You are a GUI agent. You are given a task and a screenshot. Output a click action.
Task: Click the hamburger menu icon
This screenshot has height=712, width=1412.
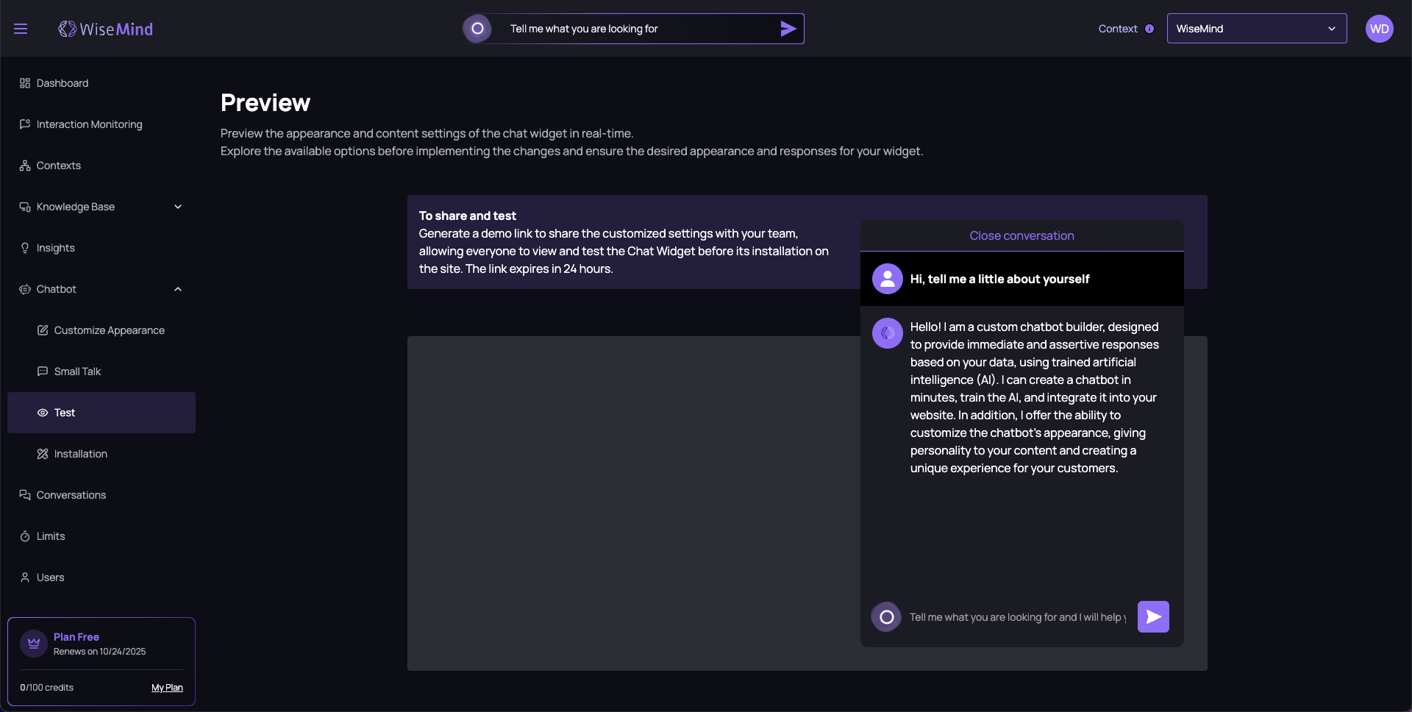click(x=21, y=29)
